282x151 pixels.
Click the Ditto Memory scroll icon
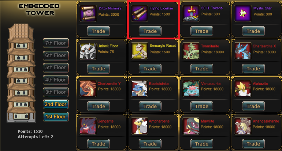(x=88, y=13)
